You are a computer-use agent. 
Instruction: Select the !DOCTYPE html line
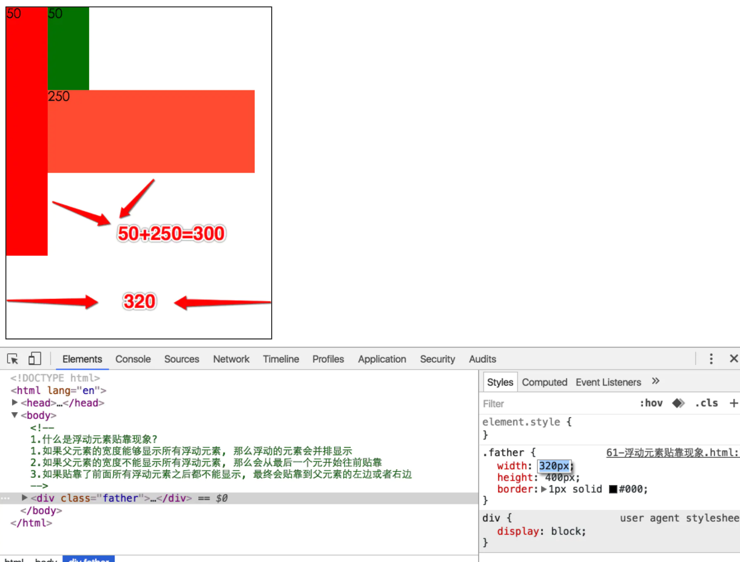[55, 378]
